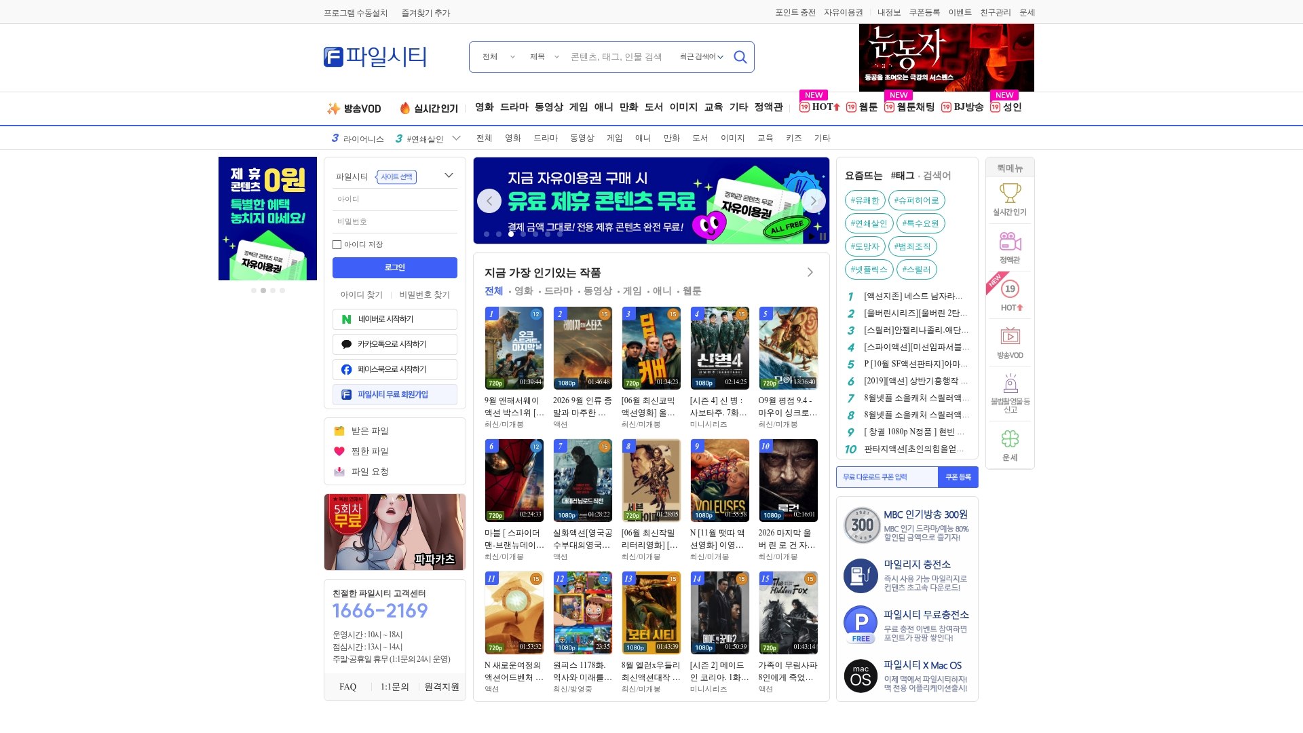Select the 정액관 main menu

(x=768, y=107)
